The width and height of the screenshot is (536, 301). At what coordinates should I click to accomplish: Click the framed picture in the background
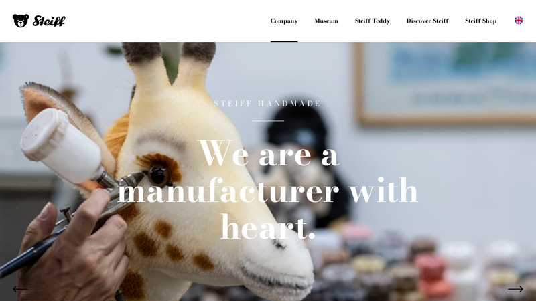pos(445,83)
